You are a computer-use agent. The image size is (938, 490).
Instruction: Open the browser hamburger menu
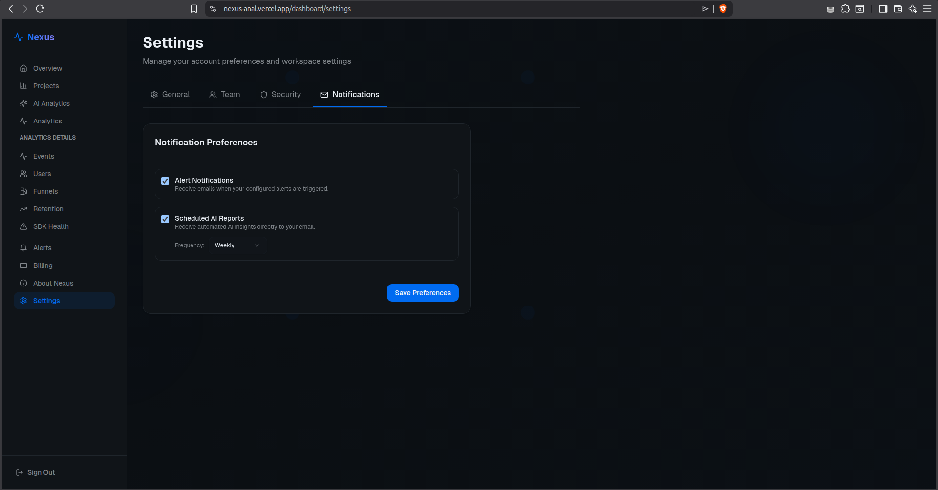pyautogui.click(x=927, y=9)
